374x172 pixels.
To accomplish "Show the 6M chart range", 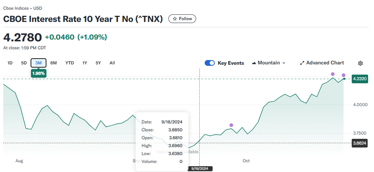I will point(53,63).
